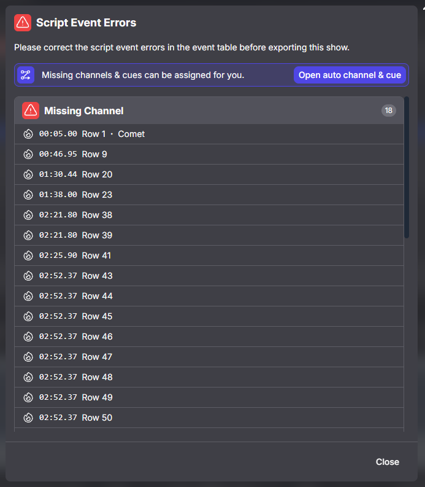Viewport: 425px width, 487px height.
Task: Close the Script Event Errors dialog
Action: (x=387, y=462)
